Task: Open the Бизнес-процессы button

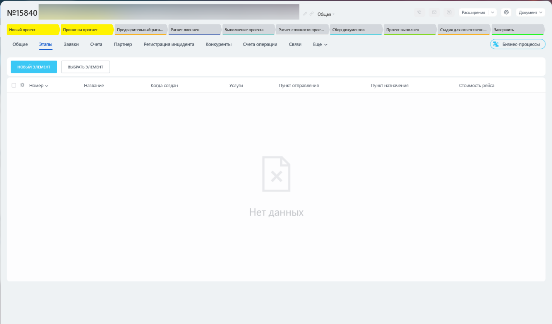Action: click(x=518, y=44)
